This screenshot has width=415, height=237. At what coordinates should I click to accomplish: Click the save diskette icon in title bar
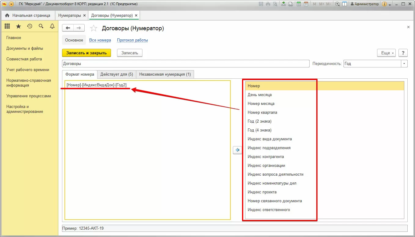coord(261,4)
